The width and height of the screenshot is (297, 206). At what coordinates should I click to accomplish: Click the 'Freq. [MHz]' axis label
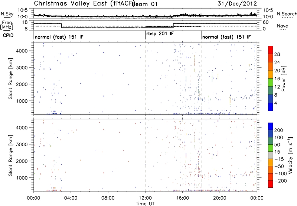tap(7, 25)
